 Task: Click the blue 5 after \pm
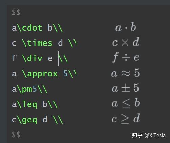[x=35, y=89]
